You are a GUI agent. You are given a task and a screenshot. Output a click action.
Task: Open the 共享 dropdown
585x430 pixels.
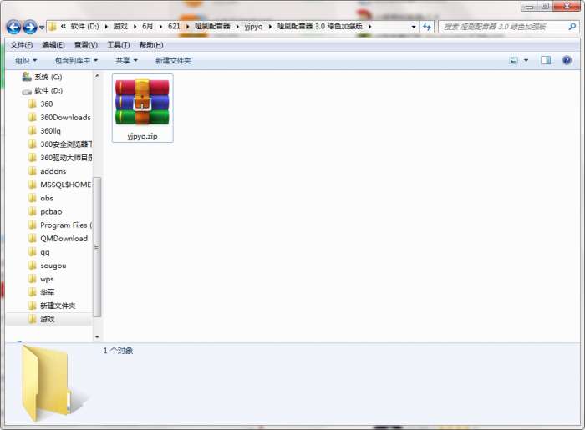coord(126,60)
